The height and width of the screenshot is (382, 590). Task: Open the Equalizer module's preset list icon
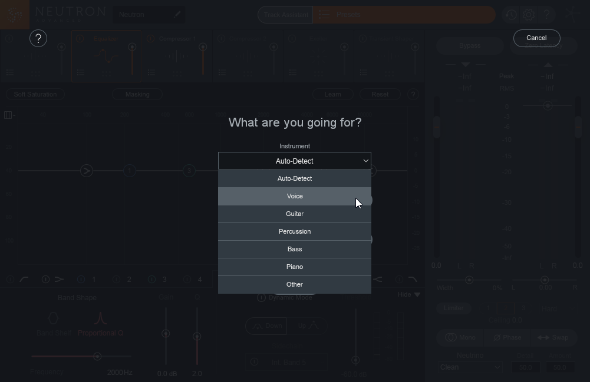[81, 72]
